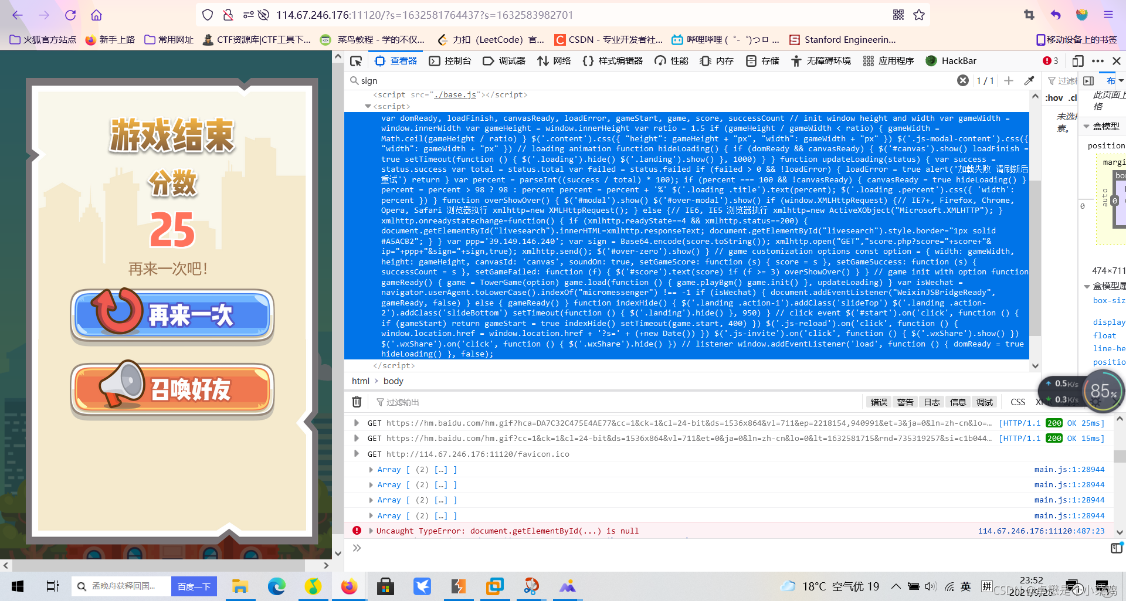Switch to the 查看器 inspector tab
Screen dimensions: 1126x601
point(396,61)
